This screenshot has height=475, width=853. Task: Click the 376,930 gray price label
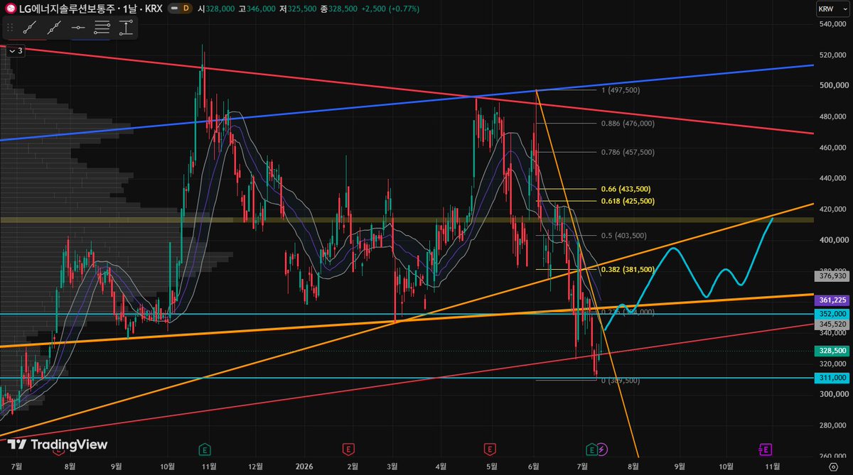832,277
